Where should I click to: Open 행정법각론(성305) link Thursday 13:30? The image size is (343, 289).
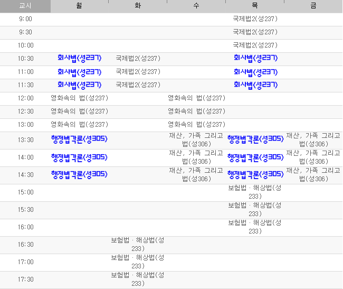[x=255, y=139]
